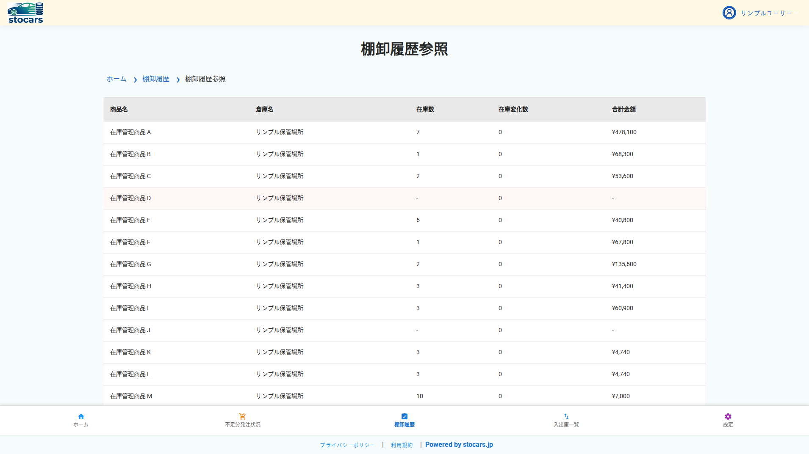This screenshot has width=809, height=454.
Task: Go to ホーム via breadcrumb link
Action: tap(116, 79)
